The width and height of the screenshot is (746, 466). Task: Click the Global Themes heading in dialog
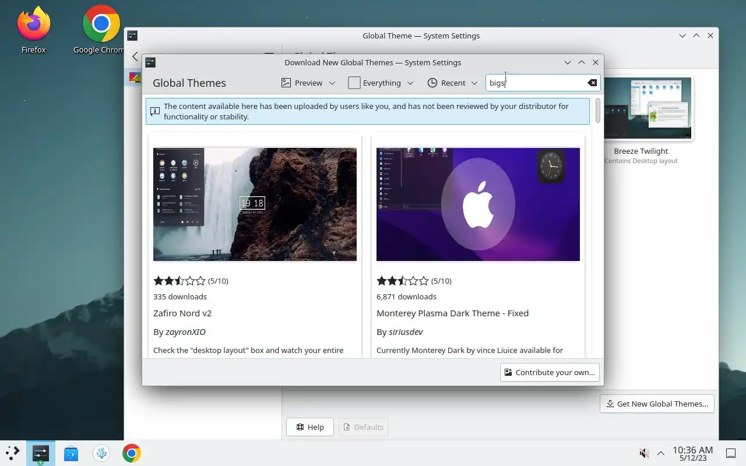(189, 83)
